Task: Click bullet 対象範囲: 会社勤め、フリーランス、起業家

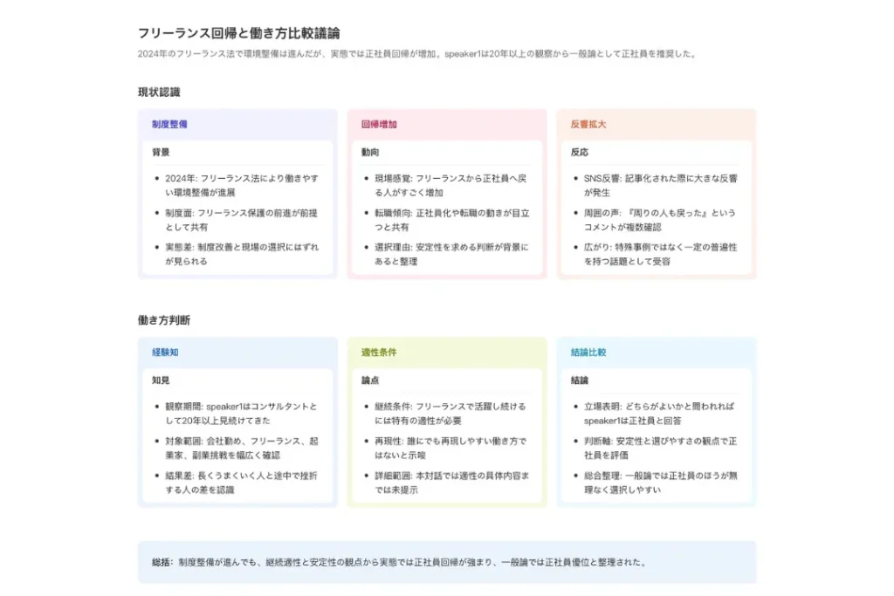Action: (x=242, y=448)
